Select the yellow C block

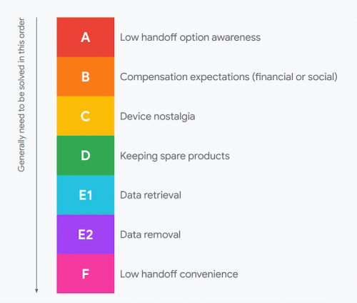[x=86, y=116]
